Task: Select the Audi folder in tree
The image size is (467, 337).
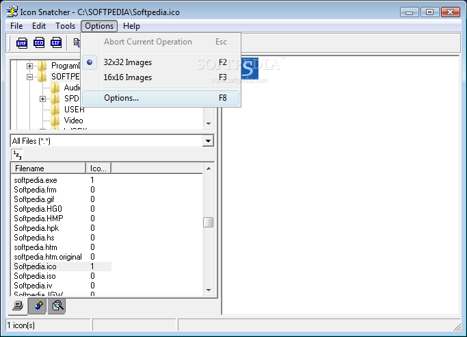Action: (x=72, y=88)
